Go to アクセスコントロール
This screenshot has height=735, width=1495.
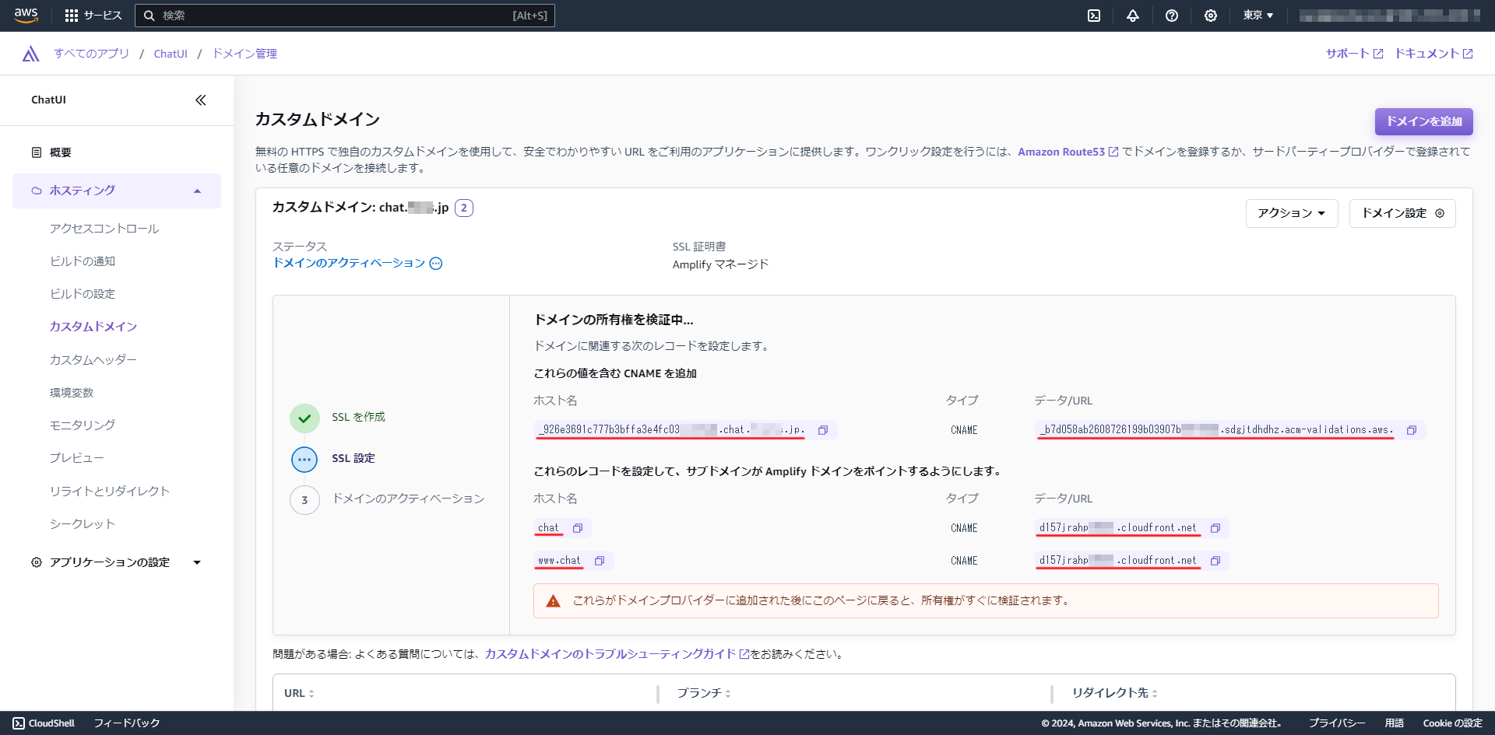point(104,229)
